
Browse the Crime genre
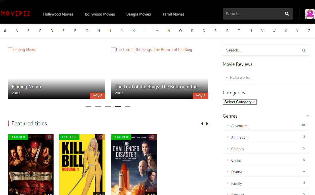point(236,160)
